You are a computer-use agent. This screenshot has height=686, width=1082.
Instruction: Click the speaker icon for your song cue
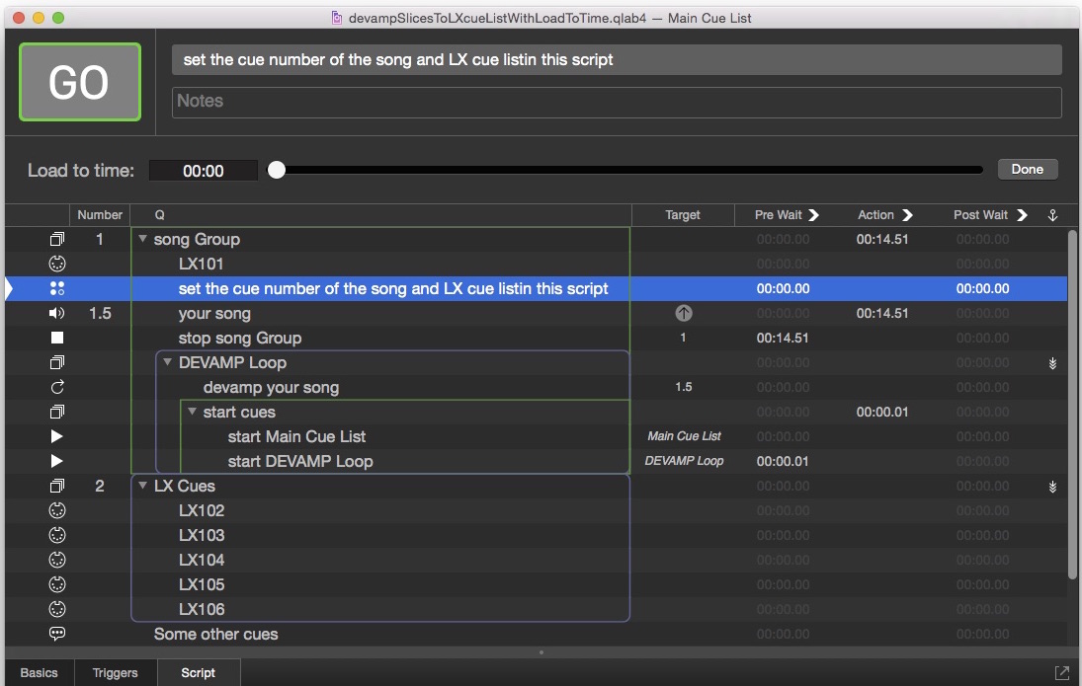(56, 313)
